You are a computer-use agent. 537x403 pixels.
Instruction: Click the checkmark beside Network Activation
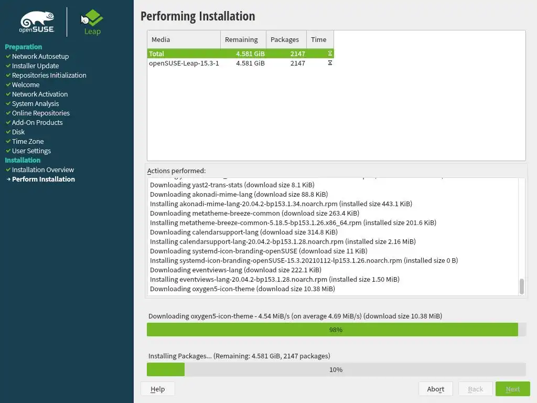click(8, 94)
